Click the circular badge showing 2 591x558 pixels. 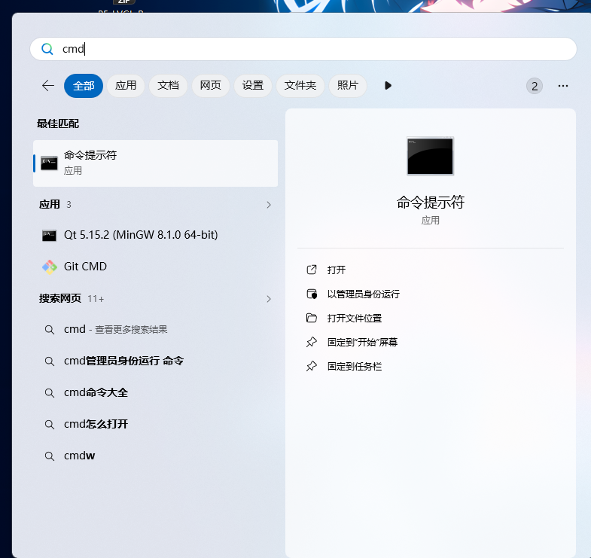tap(535, 86)
